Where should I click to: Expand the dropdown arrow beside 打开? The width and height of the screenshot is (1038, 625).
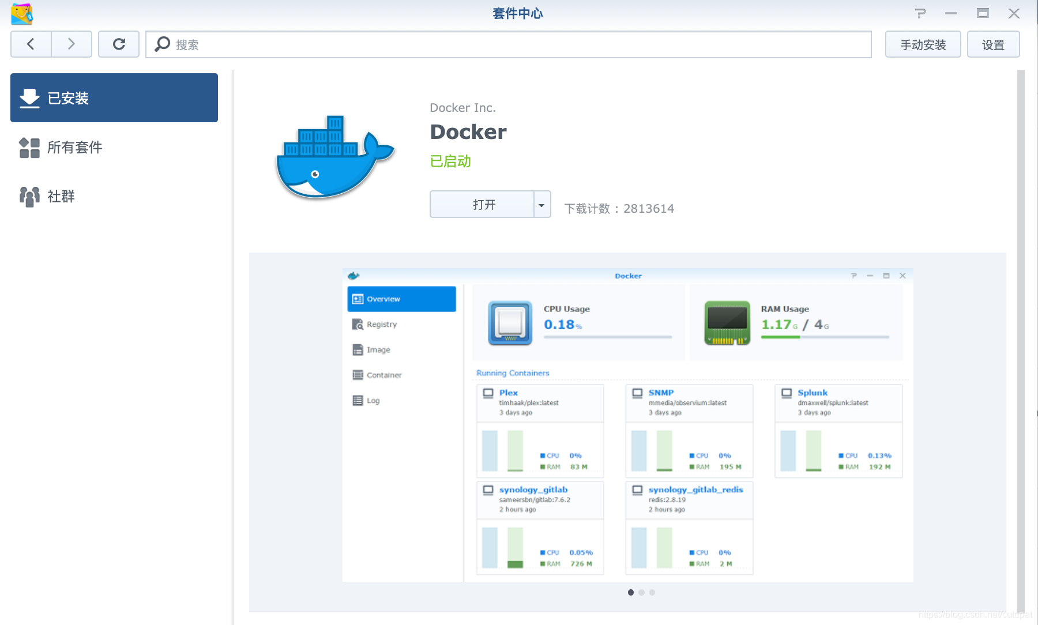pos(542,204)
